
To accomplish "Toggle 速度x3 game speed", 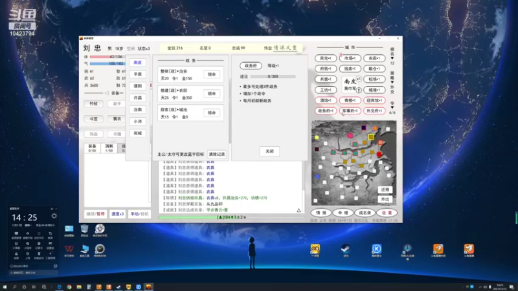I will tap(117, 214).
